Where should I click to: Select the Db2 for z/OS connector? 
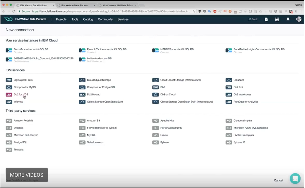click(21, 94)
